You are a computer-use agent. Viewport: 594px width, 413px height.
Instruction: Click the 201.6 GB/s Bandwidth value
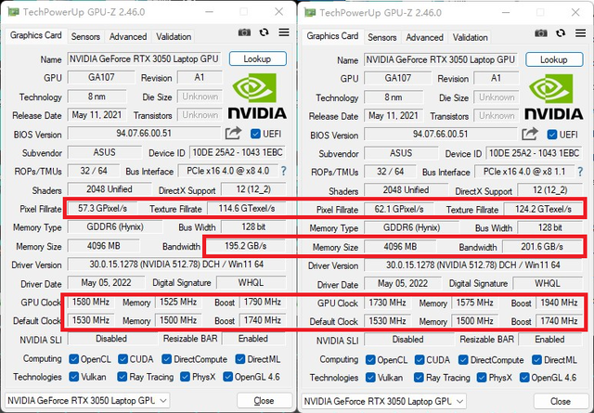click(542, 247)
